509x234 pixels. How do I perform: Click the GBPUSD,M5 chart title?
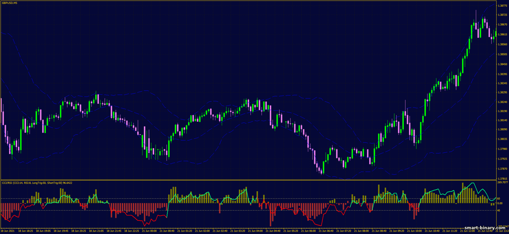point(10,3)
